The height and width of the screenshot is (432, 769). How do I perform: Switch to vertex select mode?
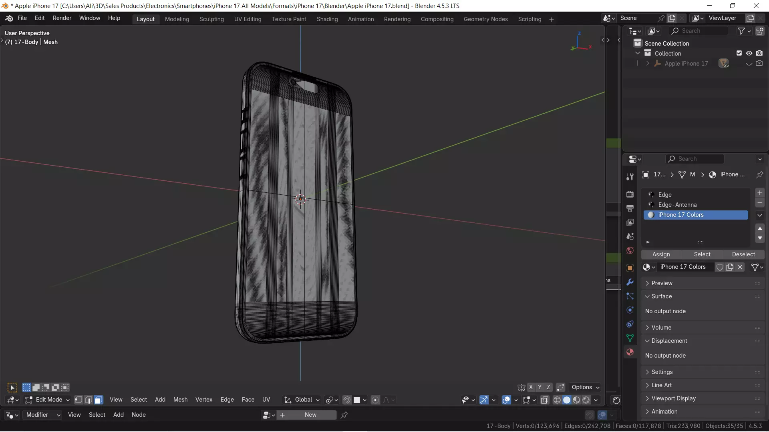click(79, 400)
